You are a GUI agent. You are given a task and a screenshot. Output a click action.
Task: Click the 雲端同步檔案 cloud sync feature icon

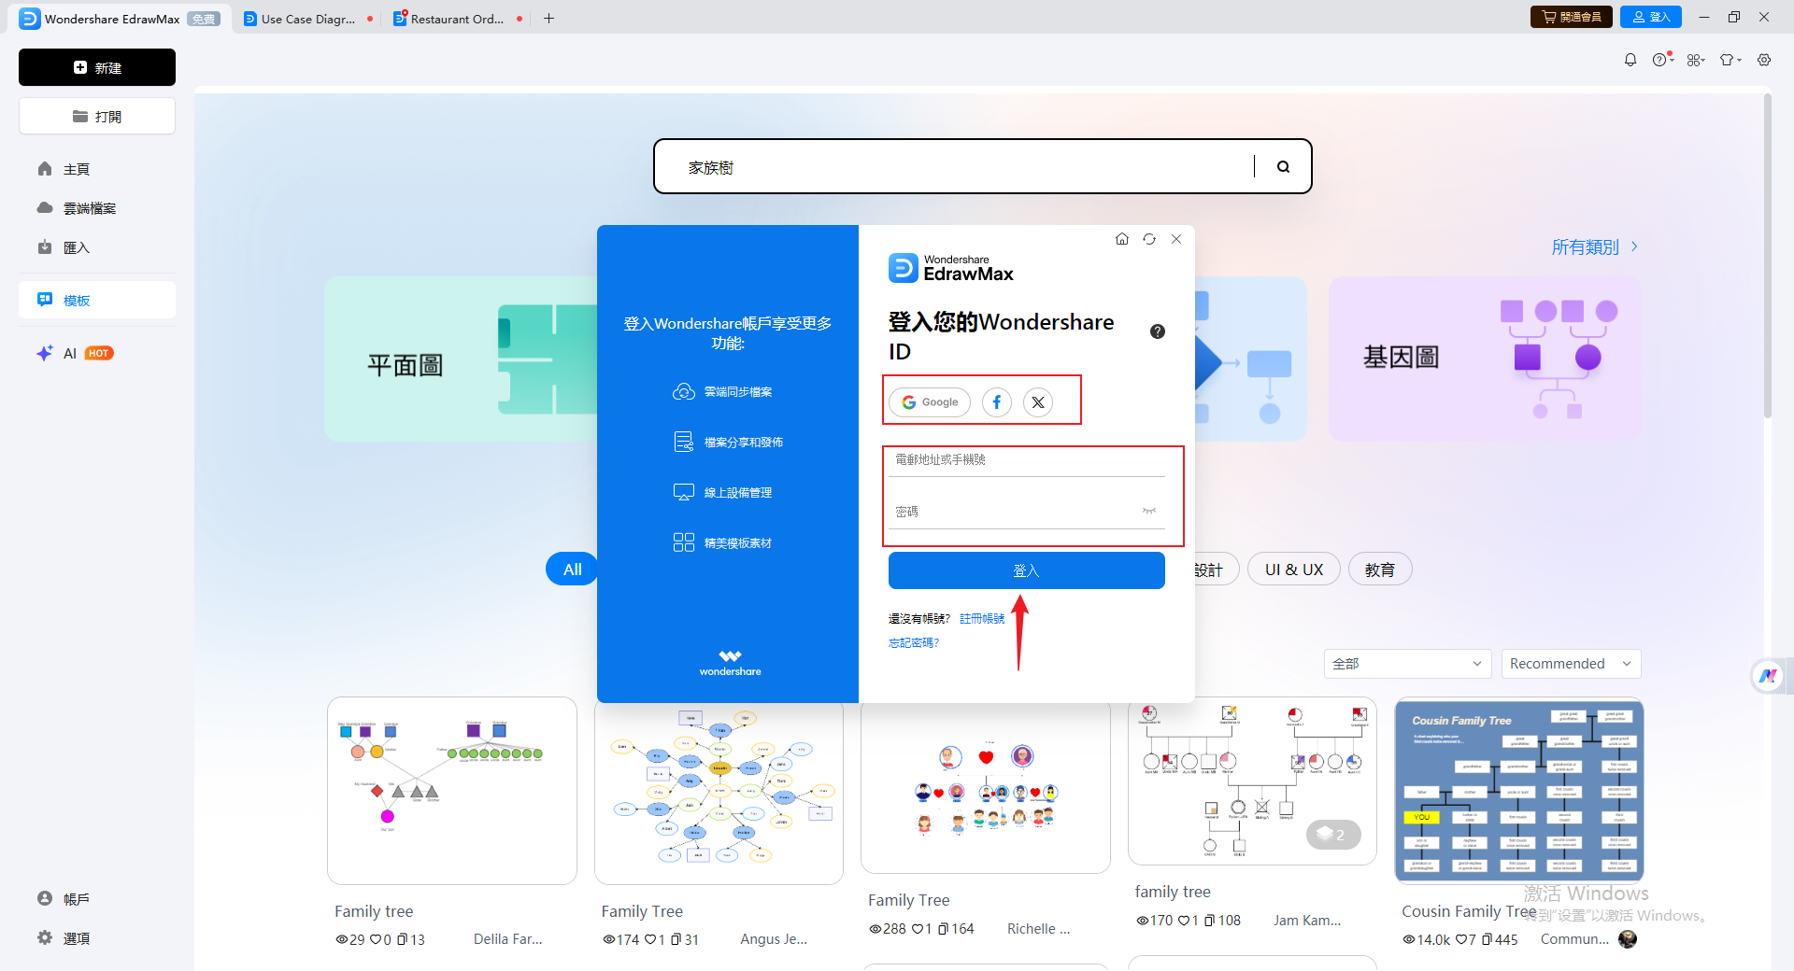coord(684,392)
